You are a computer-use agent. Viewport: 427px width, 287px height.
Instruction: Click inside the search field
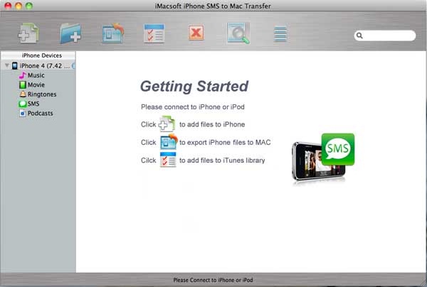pyautogui.click(x=385, y=36)
